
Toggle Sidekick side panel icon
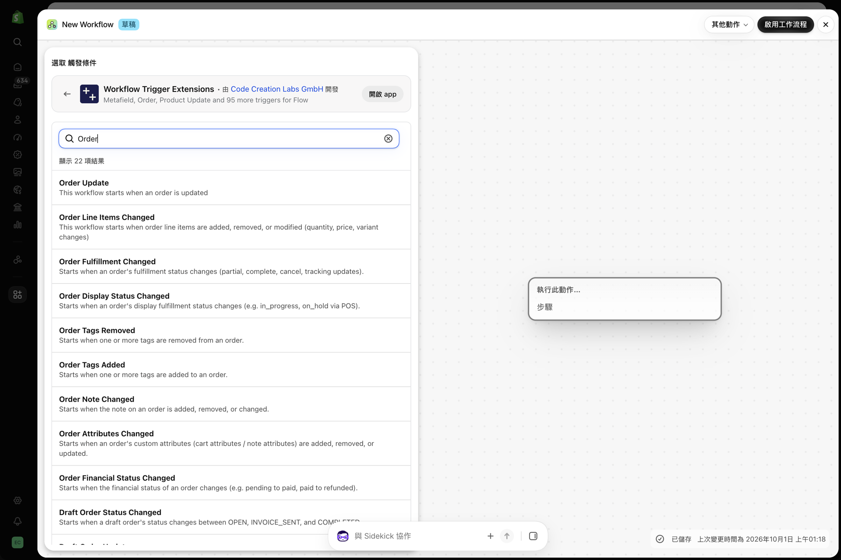click(x=533, y=536)
